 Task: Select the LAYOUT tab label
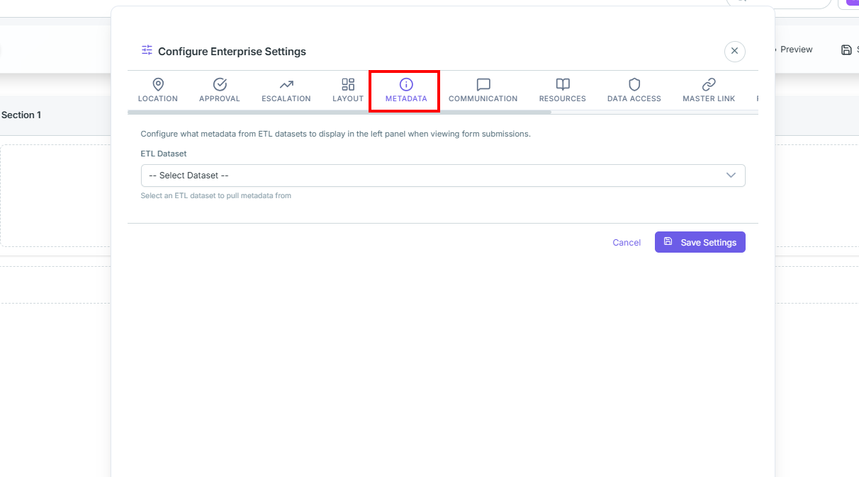[x=348, y=98]
